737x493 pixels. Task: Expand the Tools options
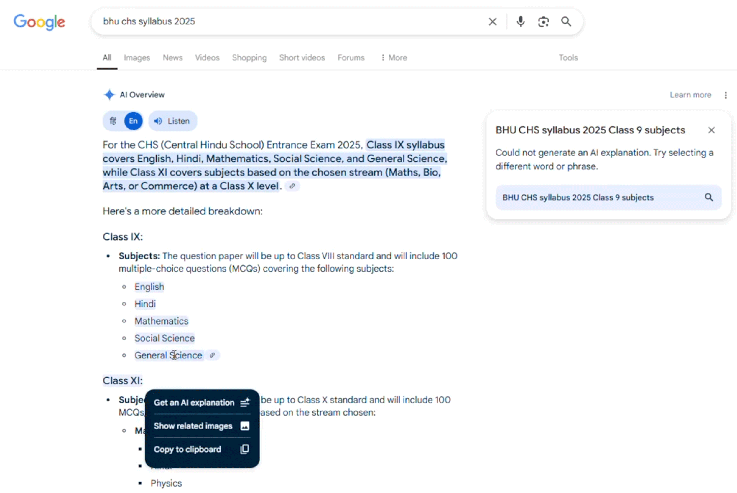pos(568,57)
